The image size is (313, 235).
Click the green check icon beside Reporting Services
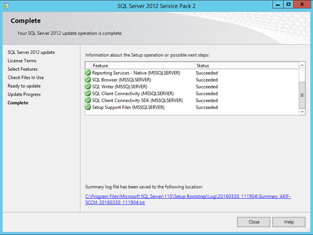click(88, 73)
